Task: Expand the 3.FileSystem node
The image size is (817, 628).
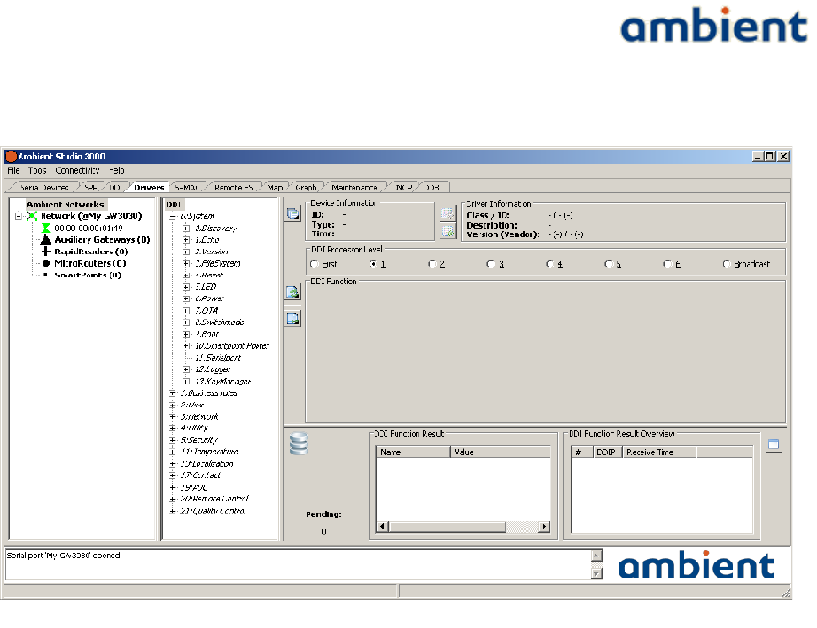Action: click(186, 263)
